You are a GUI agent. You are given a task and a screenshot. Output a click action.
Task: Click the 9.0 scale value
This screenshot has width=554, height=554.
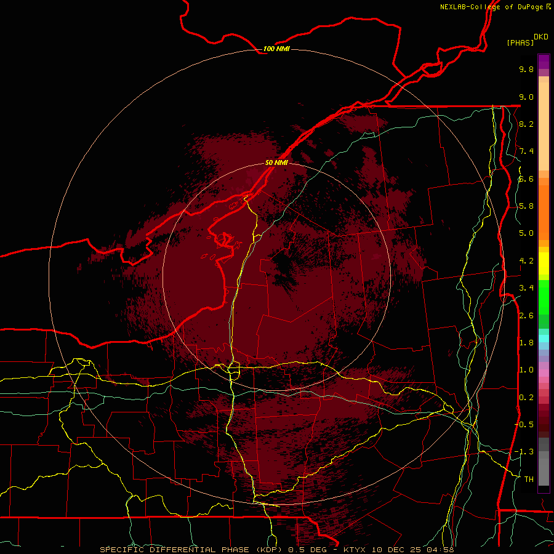click(x=526, y=97)
